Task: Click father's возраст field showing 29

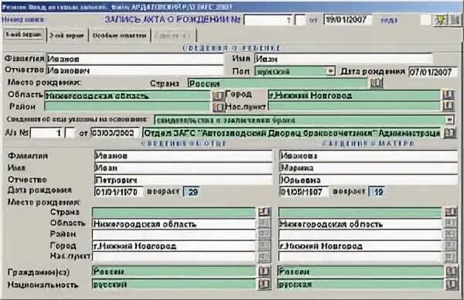Action: click(192, 192)
